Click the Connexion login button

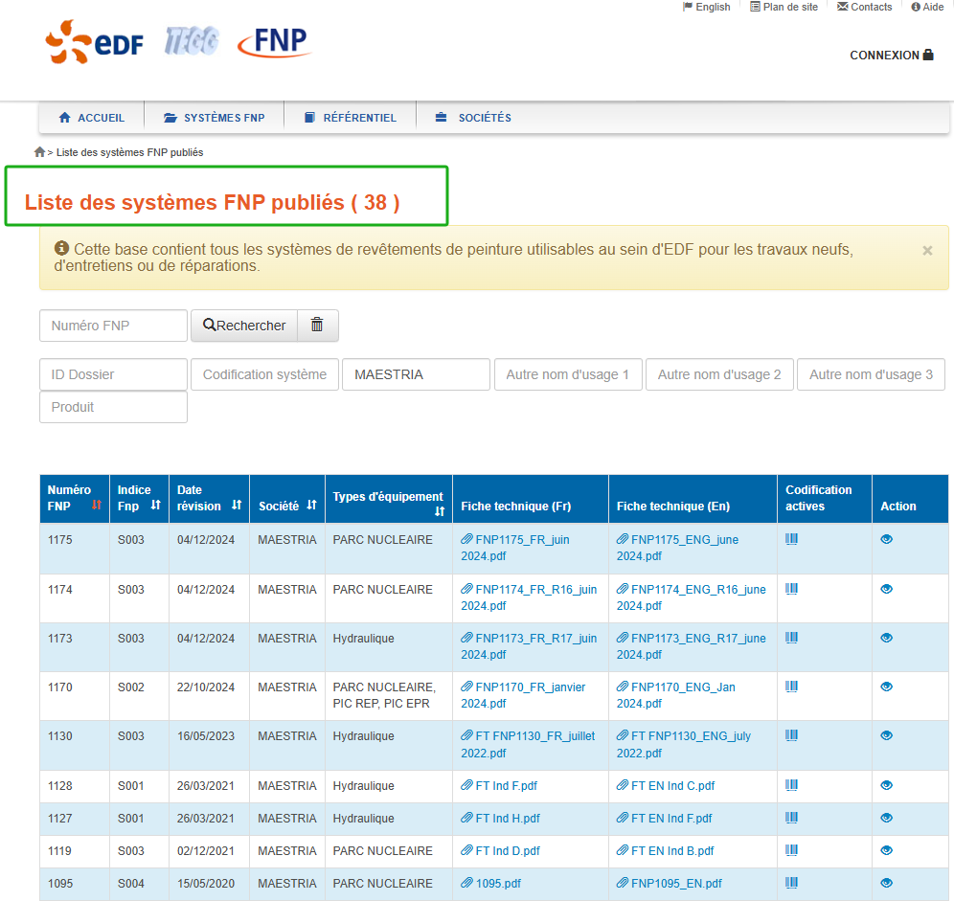[x=892, y=56]
